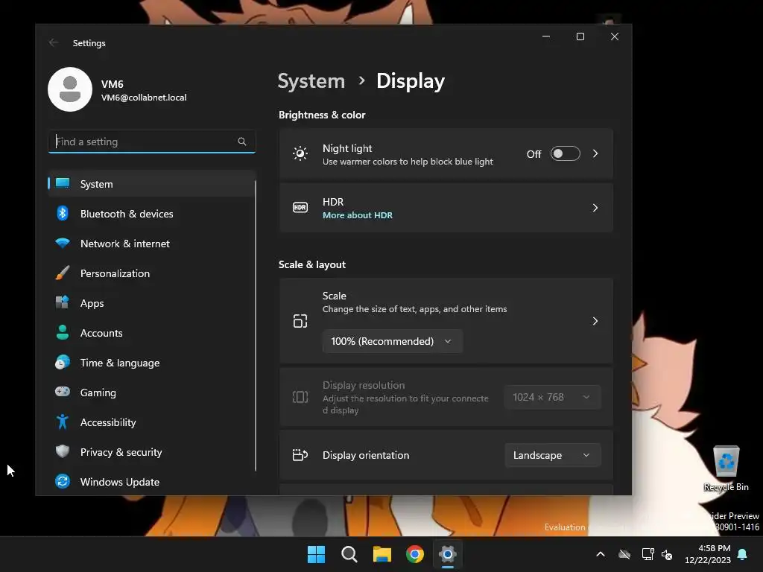Click the VM6 profile avatar

pos(70,89)
